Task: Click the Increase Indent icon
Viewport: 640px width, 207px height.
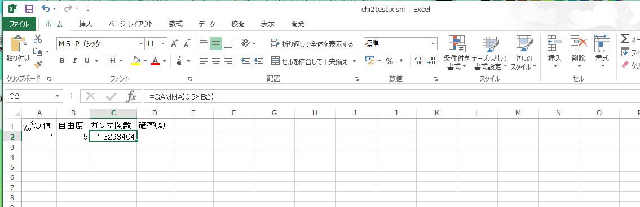Action: [x=258, y=61]
